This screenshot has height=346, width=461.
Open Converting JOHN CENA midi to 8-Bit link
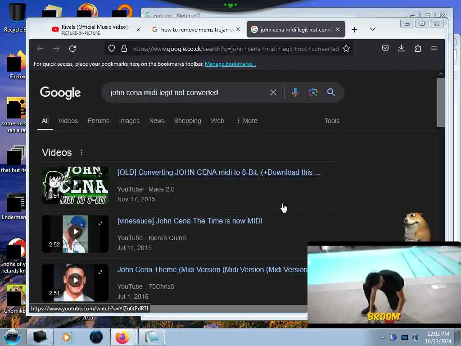click(219, 173)
